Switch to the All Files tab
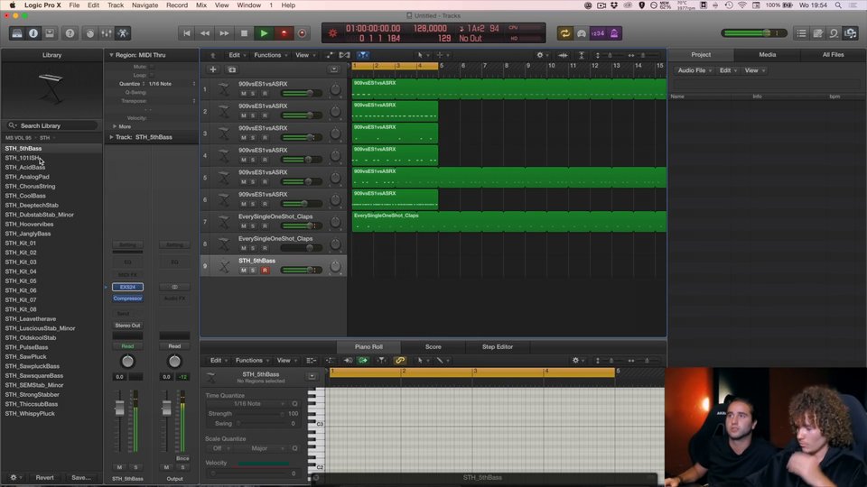 [833, 55]
